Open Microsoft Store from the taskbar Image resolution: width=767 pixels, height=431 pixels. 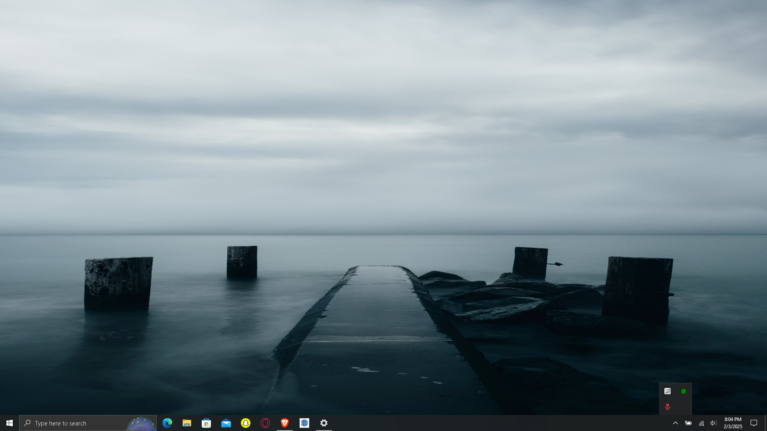[207, 423]
